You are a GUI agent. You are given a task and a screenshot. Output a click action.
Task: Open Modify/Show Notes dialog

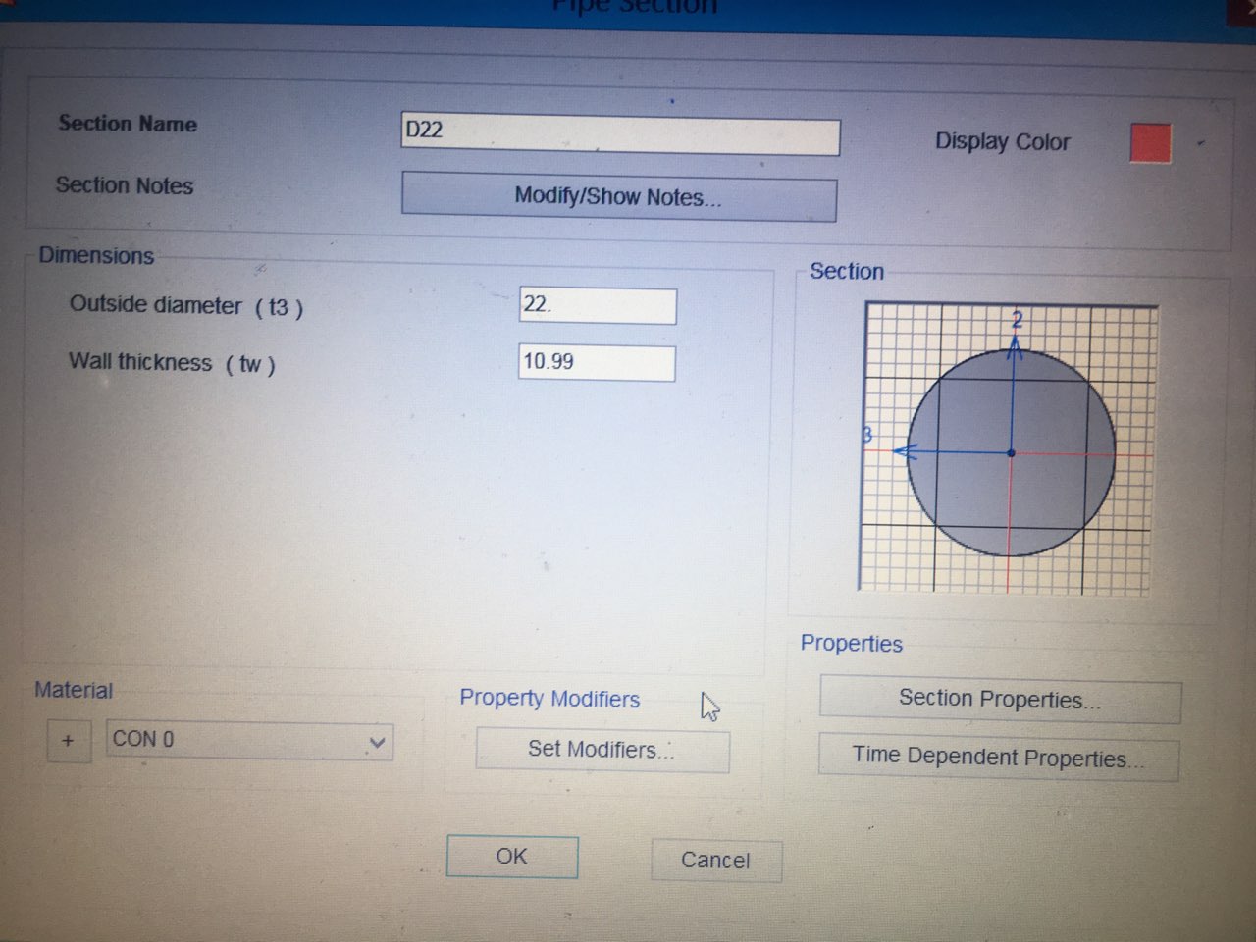pos(619,197)
